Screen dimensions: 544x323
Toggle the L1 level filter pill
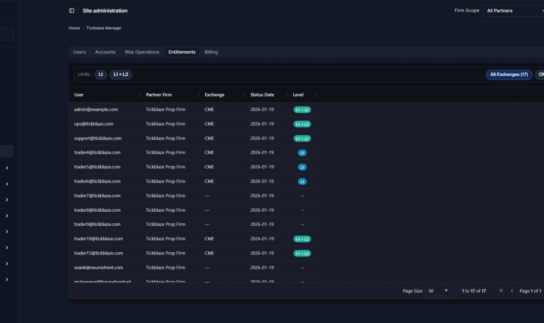click(100, 74)
